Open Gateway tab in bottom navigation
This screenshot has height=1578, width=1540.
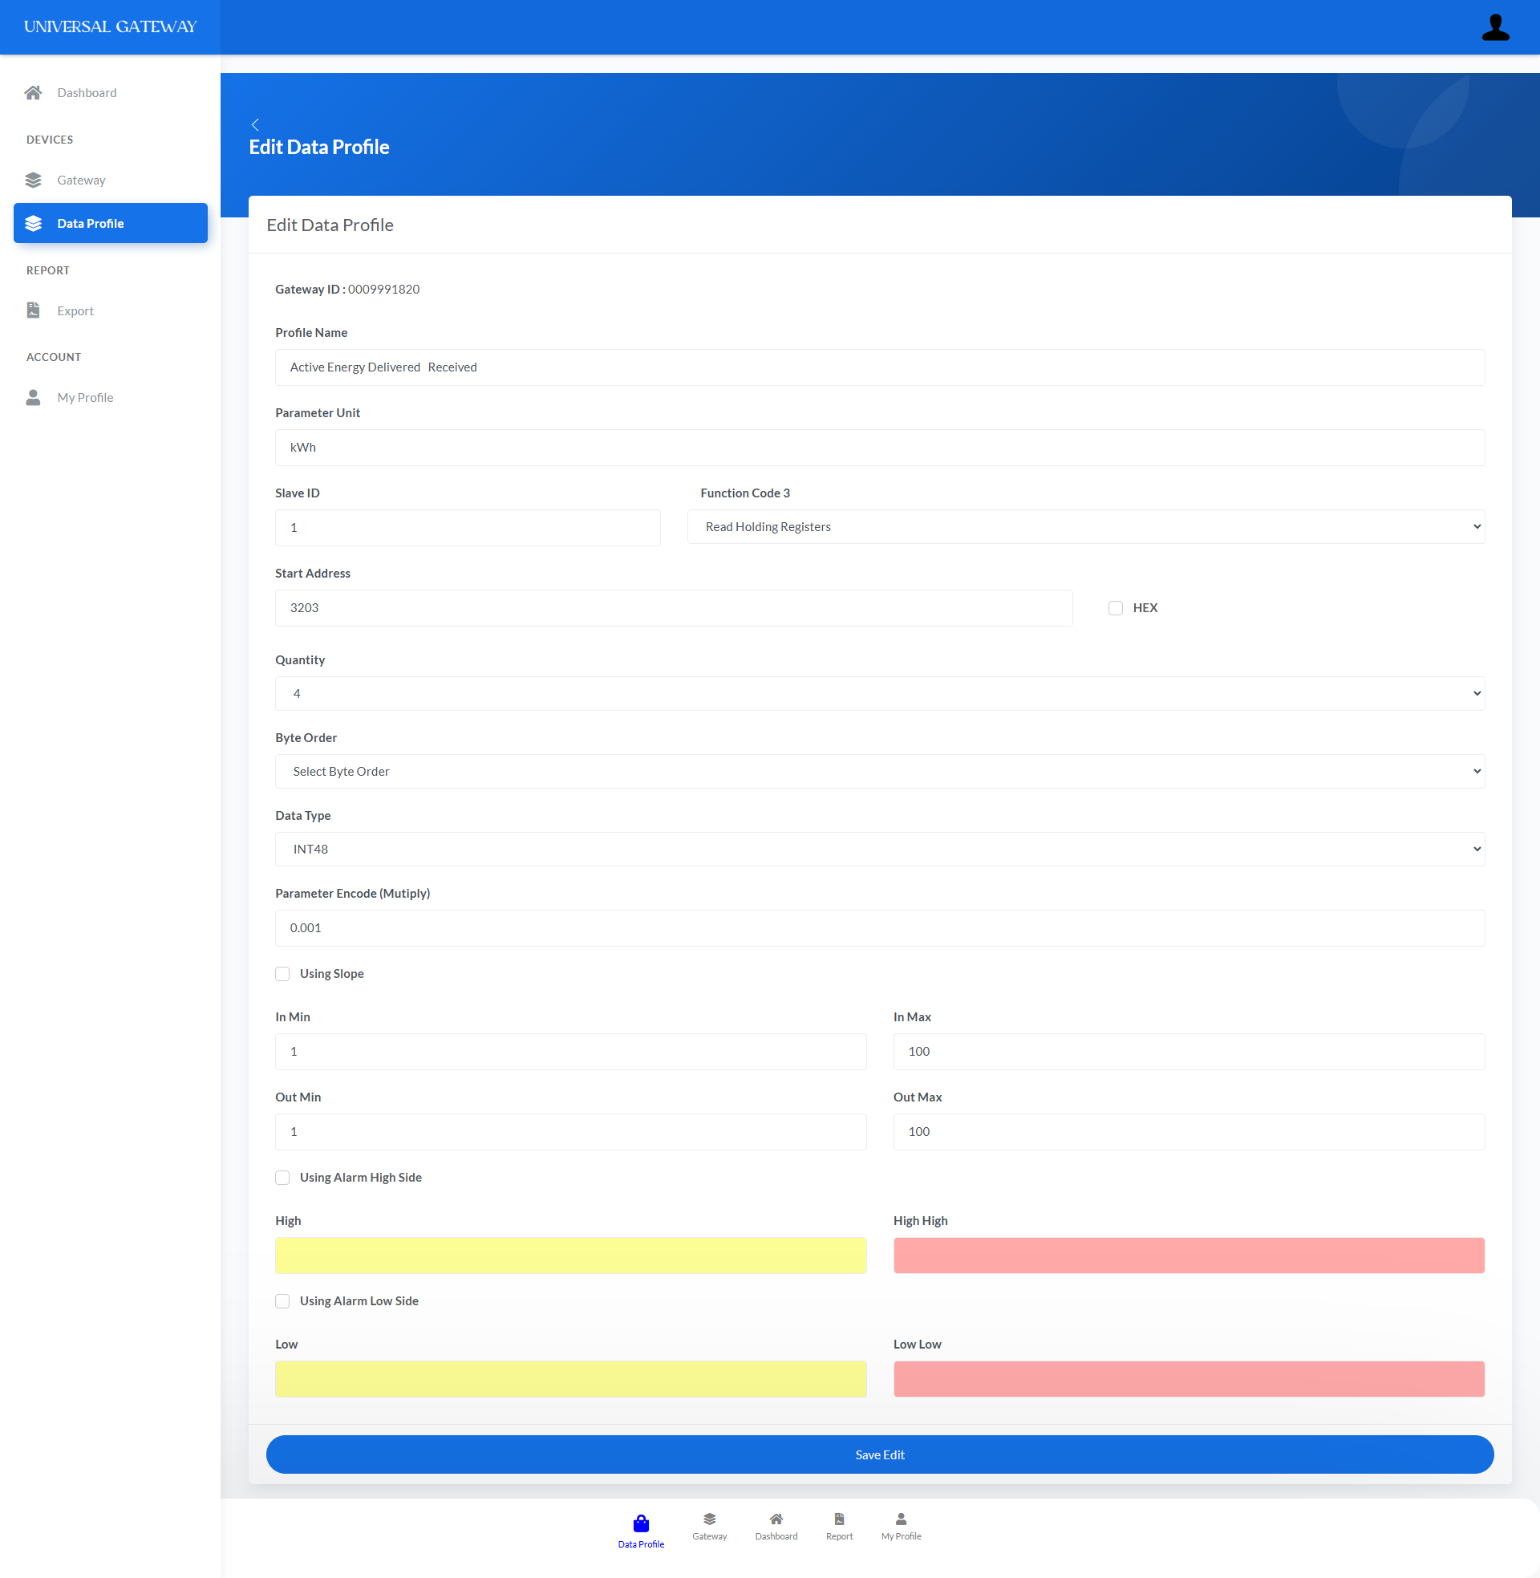pyautogui.click(x=709, y=1526)
